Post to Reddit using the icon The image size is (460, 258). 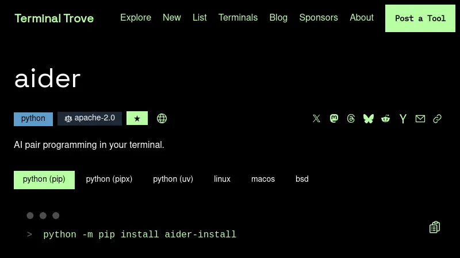click(386, 119)
